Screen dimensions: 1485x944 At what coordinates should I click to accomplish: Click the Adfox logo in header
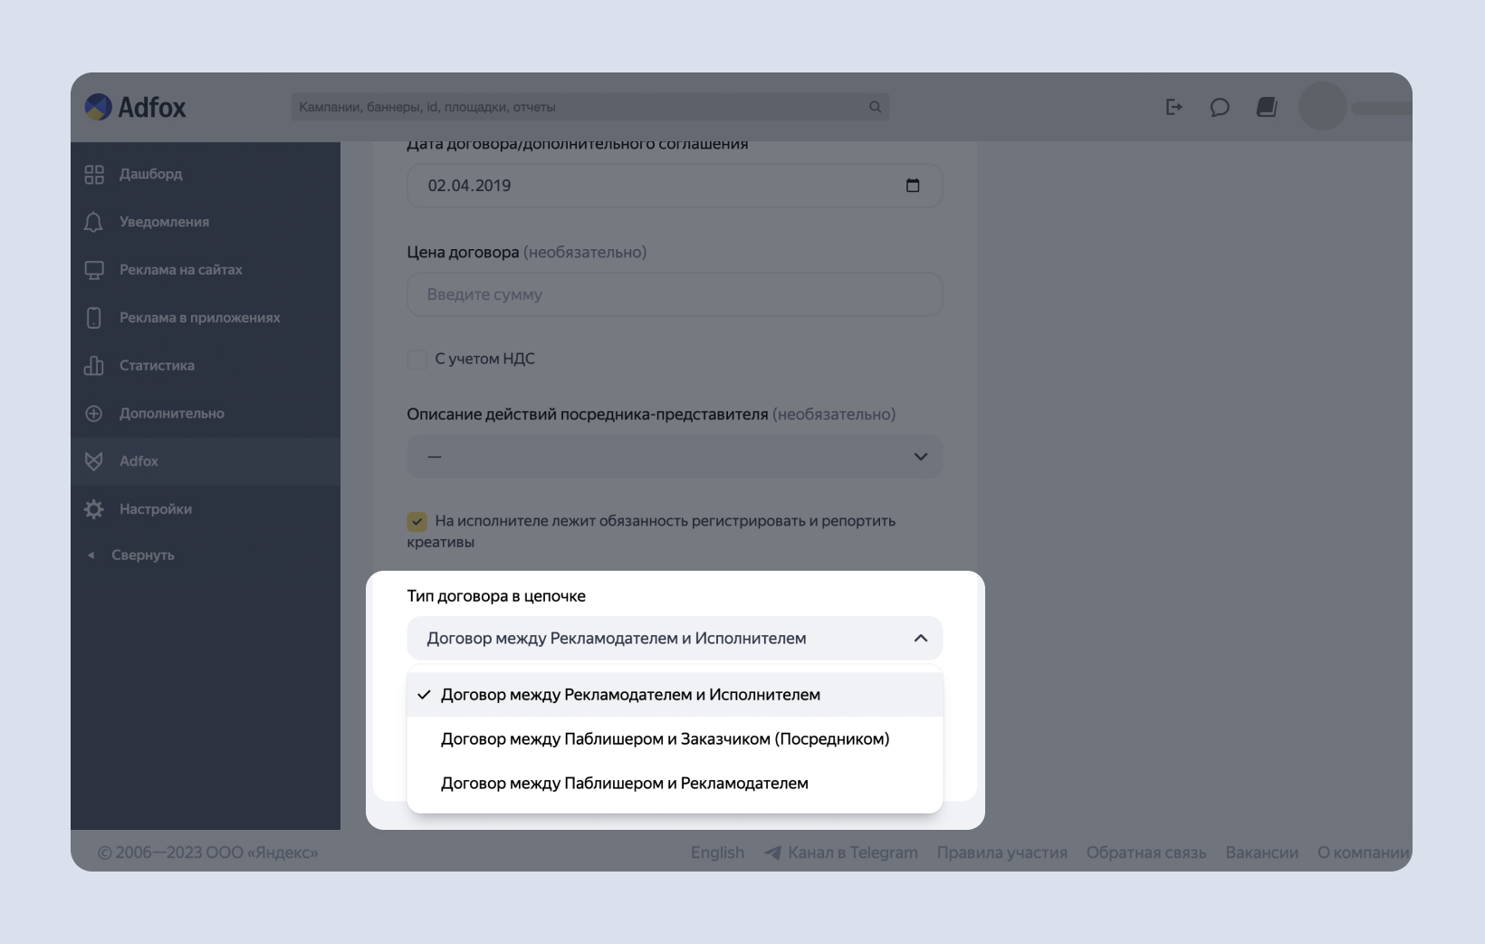[x=135, y=107]
